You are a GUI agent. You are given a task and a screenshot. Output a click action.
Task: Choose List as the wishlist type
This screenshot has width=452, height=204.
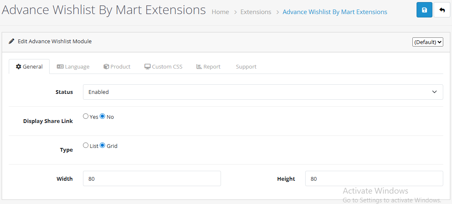(x=86, y=145)
